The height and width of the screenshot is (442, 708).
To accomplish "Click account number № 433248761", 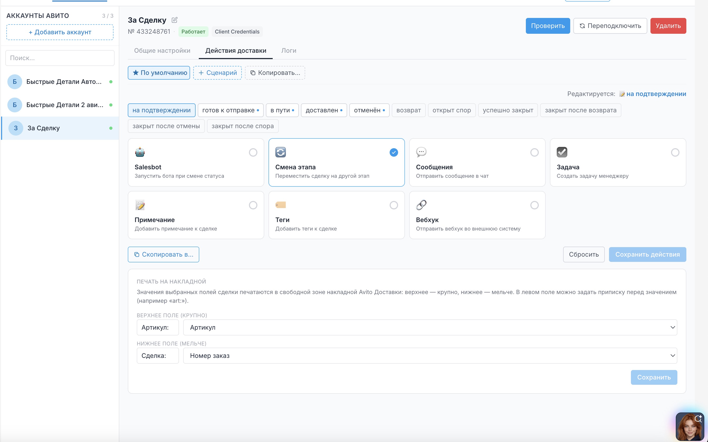I will (149, 32).
